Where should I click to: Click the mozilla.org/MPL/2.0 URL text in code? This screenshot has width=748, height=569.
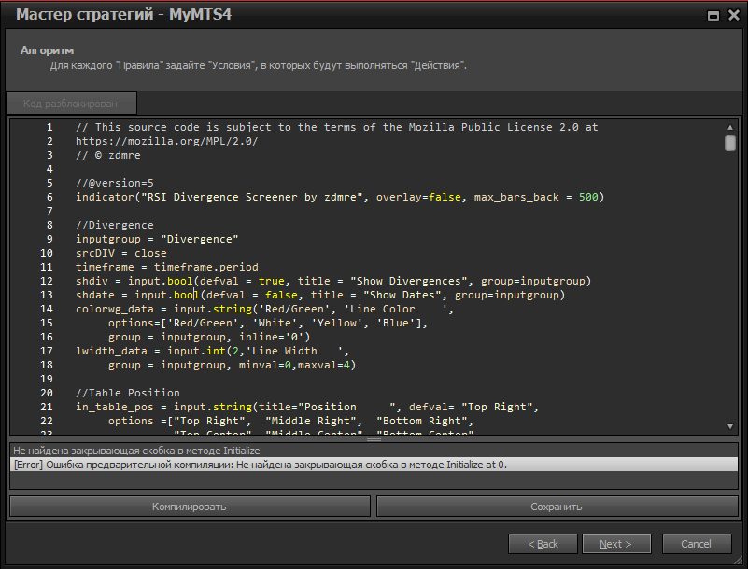(166, 141)
